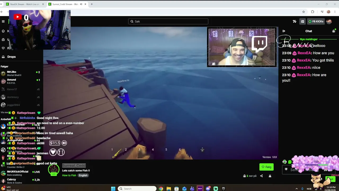Viewport: 339px width, 191px height.
Task: Open the Drops sidebar icon
Action: coord(3,57)
